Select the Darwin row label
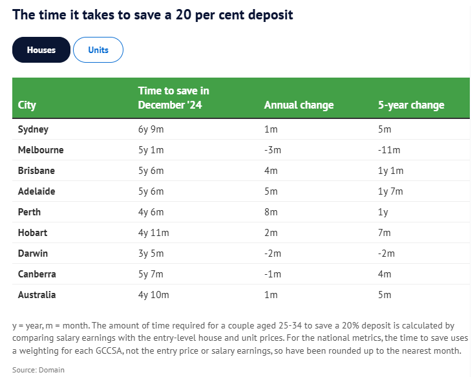The width and height of the screenshot is (475, 377). 33,253
